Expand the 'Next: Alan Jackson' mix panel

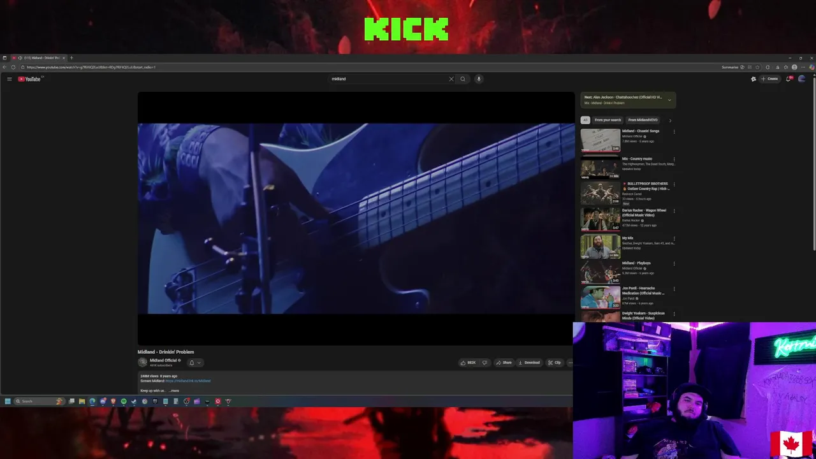(x=669, y=100)
